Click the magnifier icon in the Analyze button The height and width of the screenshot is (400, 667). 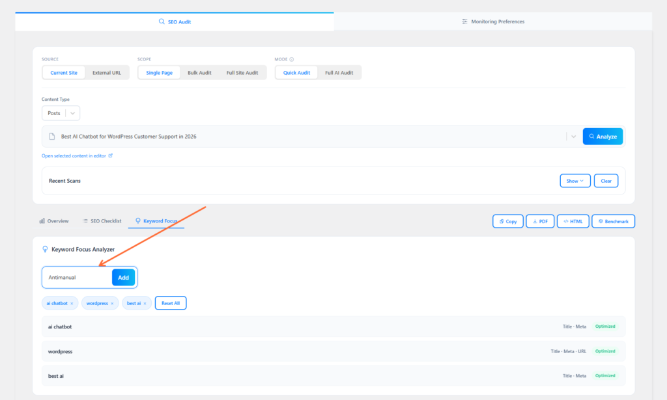click(591, 136)
